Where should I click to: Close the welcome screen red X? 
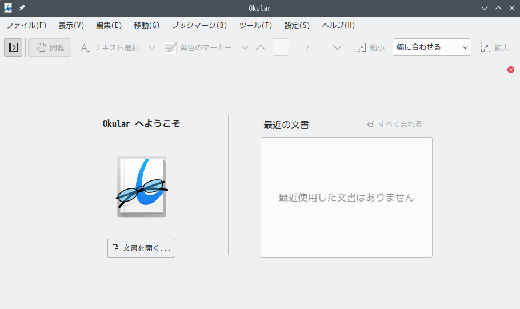pos(511,70)
